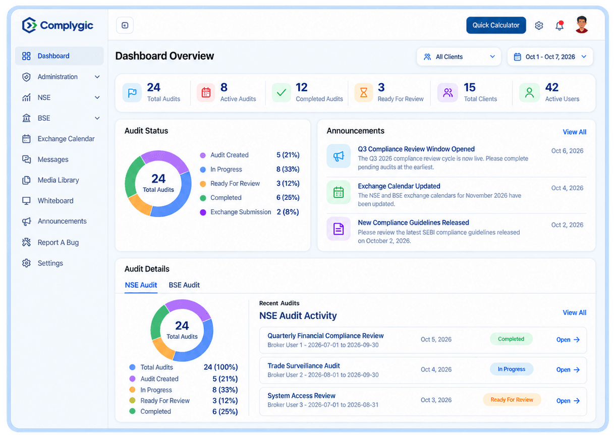614x435 pixels.
Task: Switch to the BSE Audit tab
Action: pos(184,285)
